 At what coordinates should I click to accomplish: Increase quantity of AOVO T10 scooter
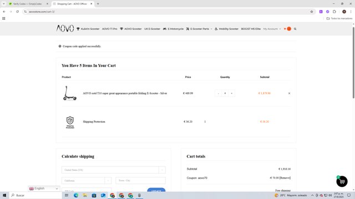(232, 93)
